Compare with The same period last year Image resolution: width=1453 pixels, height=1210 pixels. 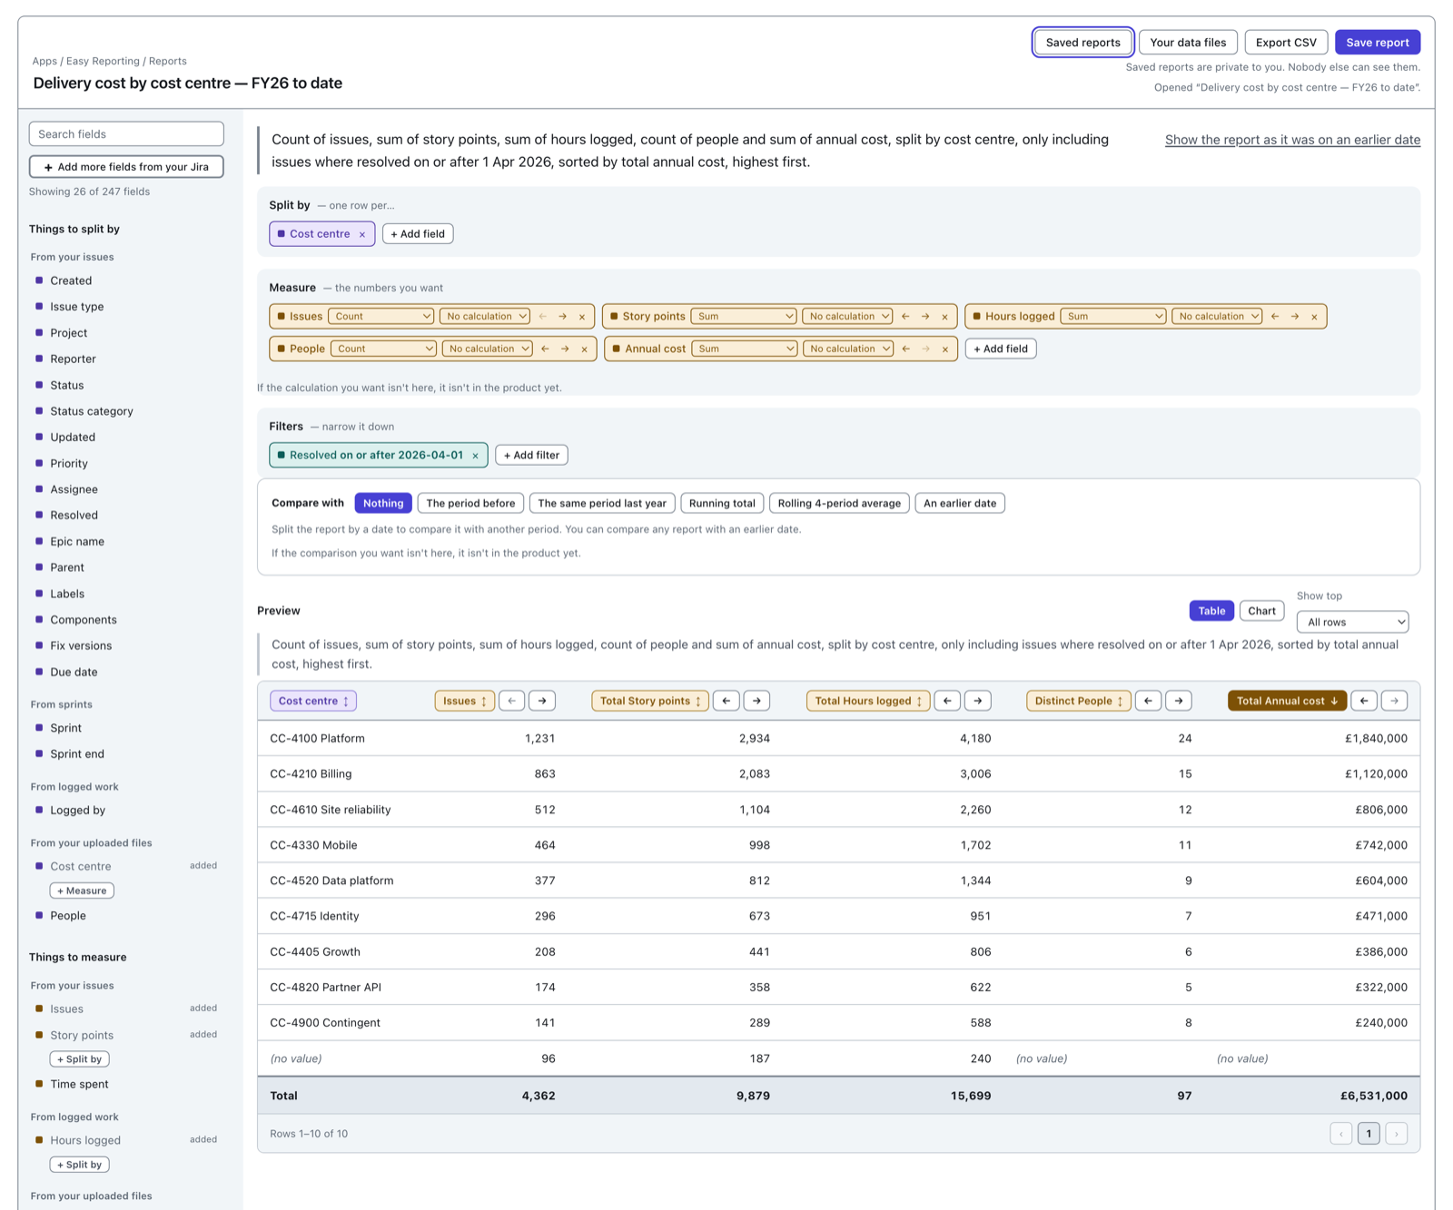[x=602, y=504]
